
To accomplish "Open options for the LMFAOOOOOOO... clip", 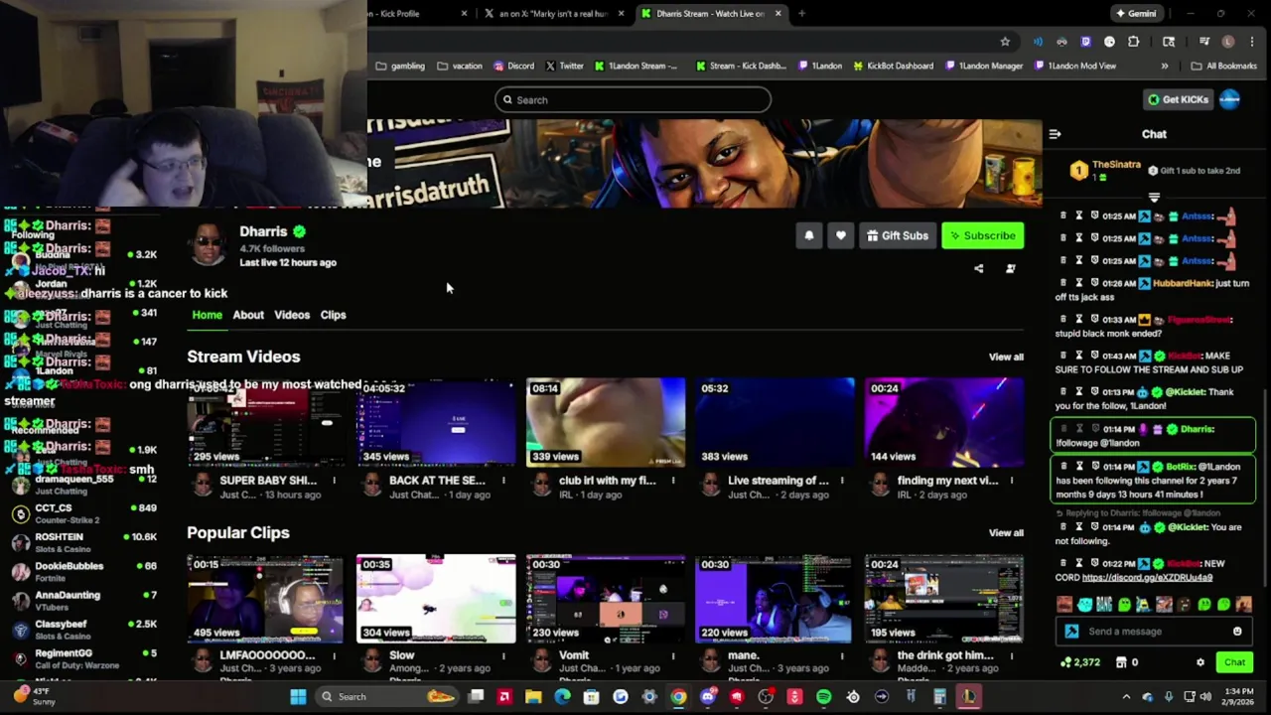I will tap(334, 655).
